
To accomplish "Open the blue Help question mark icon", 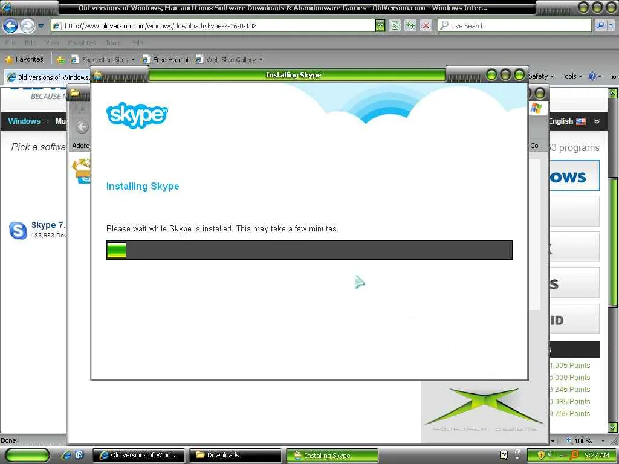I will point(592,76).
